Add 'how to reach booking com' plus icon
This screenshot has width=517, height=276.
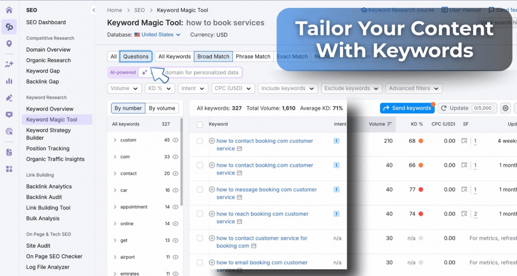tap(212, 214)
